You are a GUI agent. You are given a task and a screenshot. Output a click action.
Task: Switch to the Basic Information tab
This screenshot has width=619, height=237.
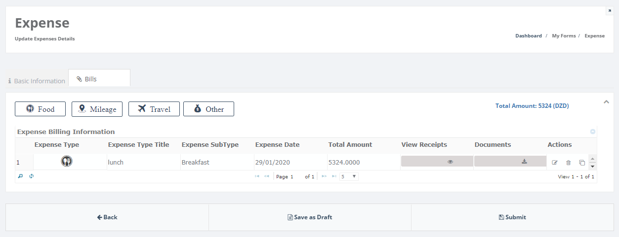[37, 81]
